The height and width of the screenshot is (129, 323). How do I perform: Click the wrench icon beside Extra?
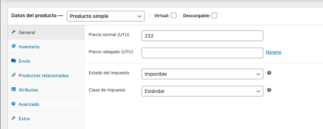click(x=13, y=118)
